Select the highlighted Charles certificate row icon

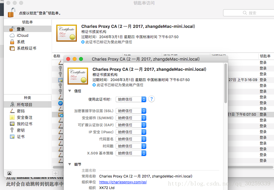click(x=60, y=115)
